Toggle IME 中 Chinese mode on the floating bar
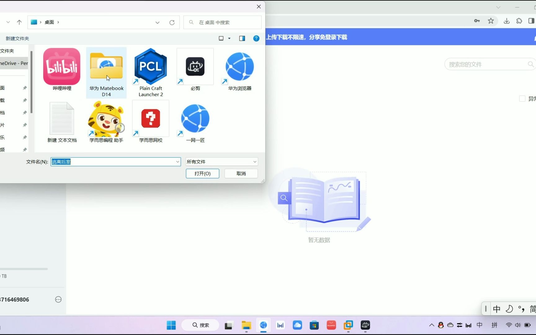This screenshot has width=536, height=335. [497, 309]
